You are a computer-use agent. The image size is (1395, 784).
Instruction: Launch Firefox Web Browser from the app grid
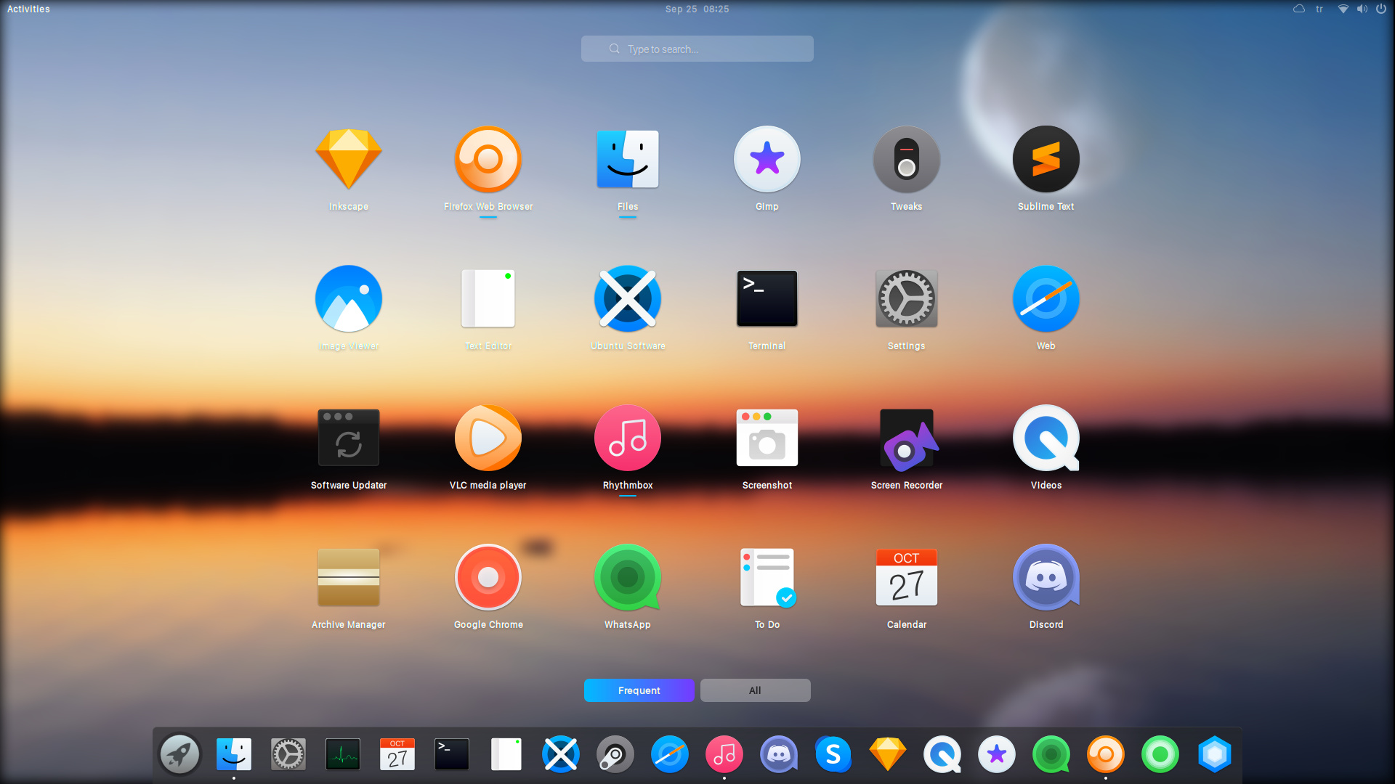pos(488,159)
